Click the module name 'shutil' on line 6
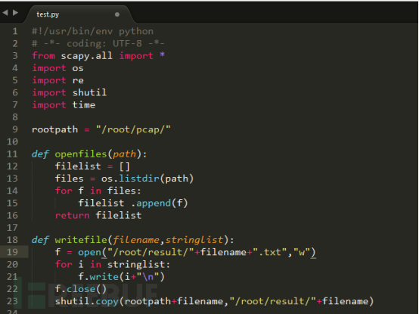The image size is (419, 314). 89,92
